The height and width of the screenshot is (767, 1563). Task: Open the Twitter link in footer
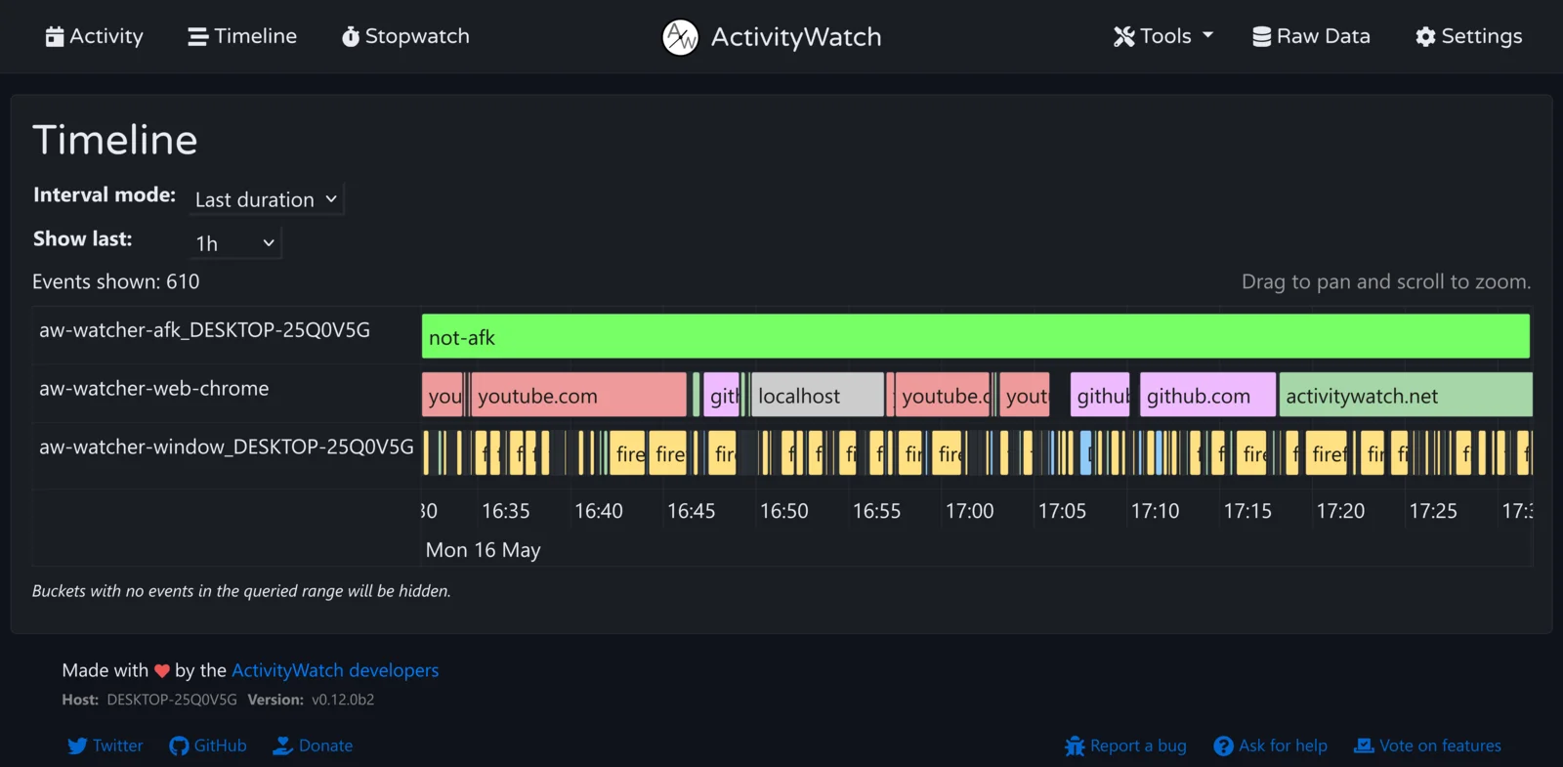click(106, 746)
